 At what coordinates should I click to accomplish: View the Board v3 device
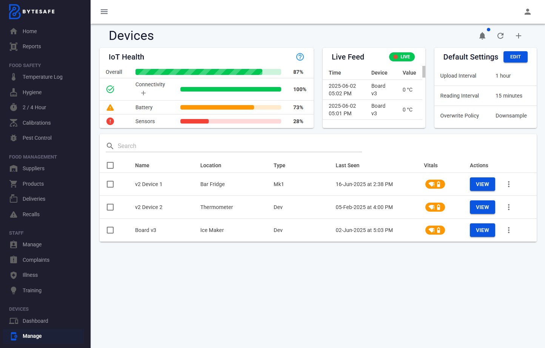pos(482,230)
